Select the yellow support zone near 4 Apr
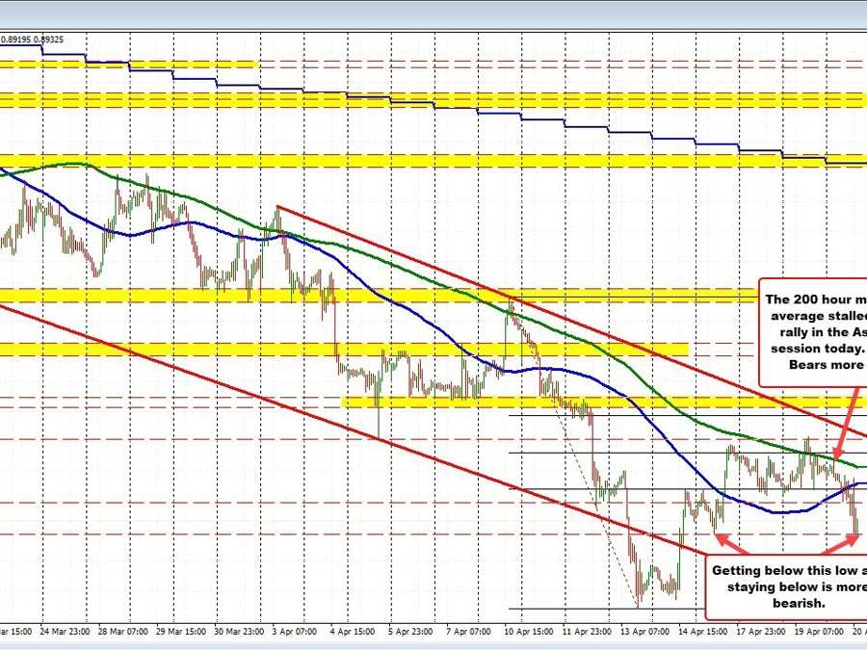This screenshot has height=650, width=867. pos(433,402)
